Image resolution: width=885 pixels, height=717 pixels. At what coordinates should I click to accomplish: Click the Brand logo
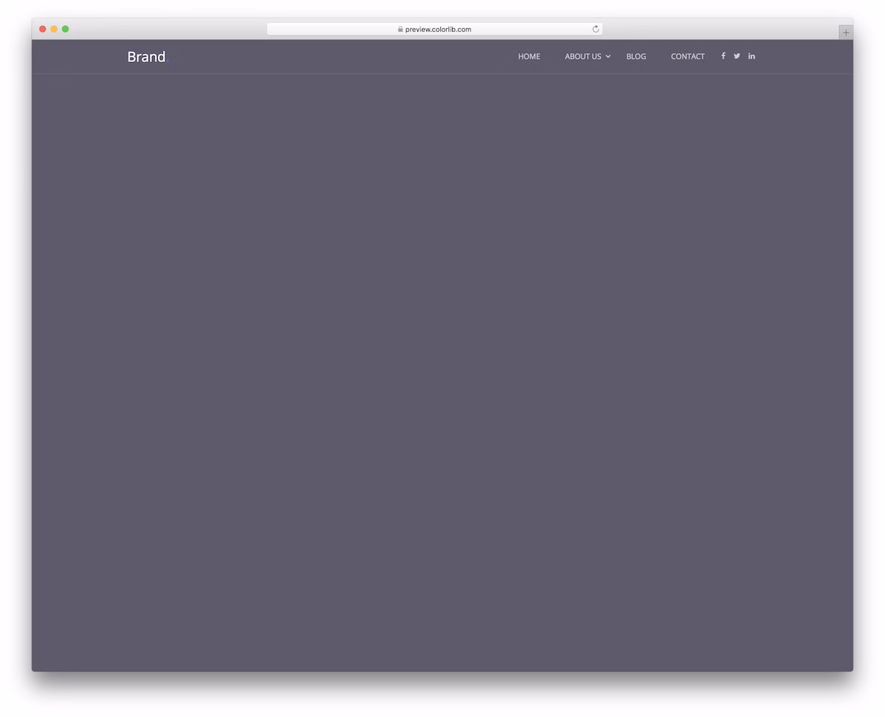(147, 57)
